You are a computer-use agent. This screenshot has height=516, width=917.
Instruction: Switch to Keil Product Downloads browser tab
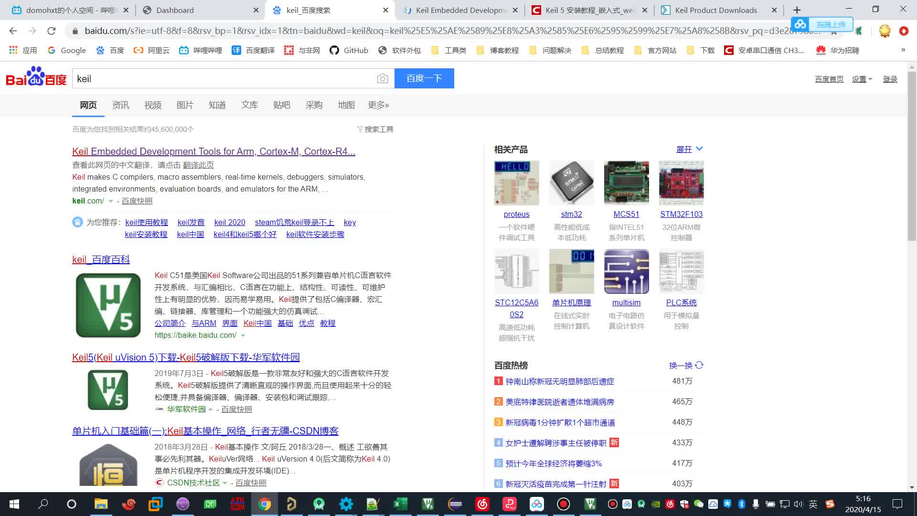tap(719, 10)
